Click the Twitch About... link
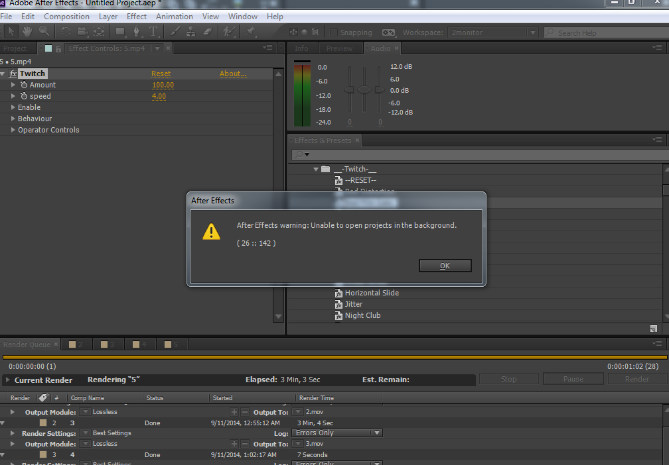This screenshot has height=465, width=669. point(233,74)
